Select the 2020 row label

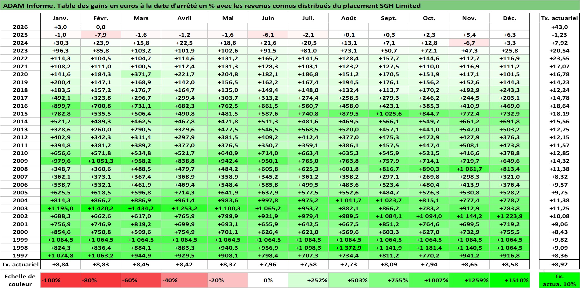click(20, 74)
